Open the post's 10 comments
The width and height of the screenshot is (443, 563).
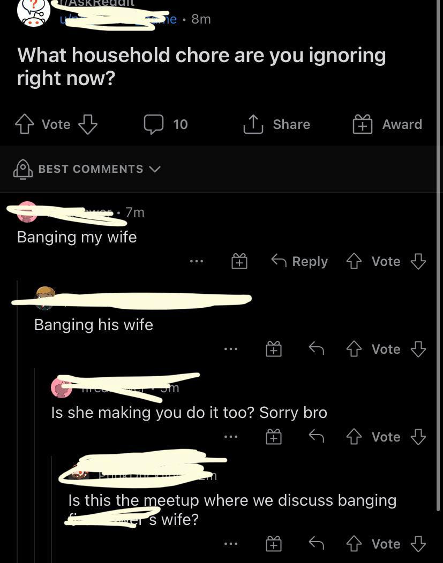166,124
